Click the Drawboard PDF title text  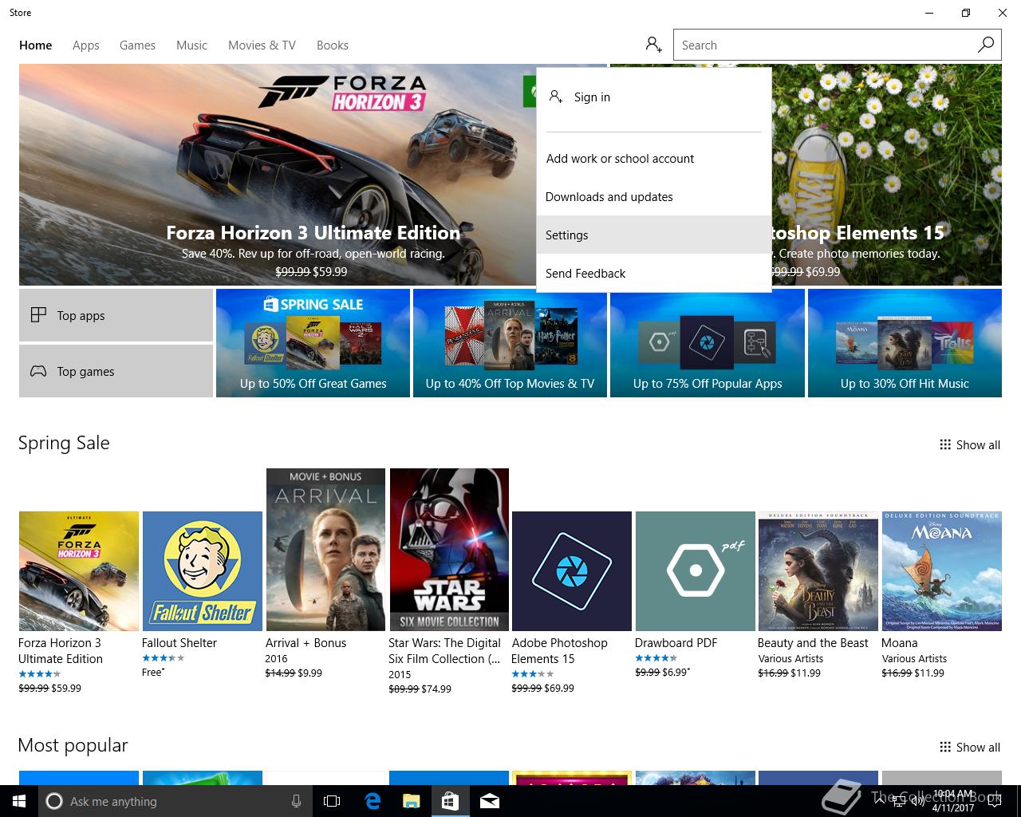(x=676, y=642)
